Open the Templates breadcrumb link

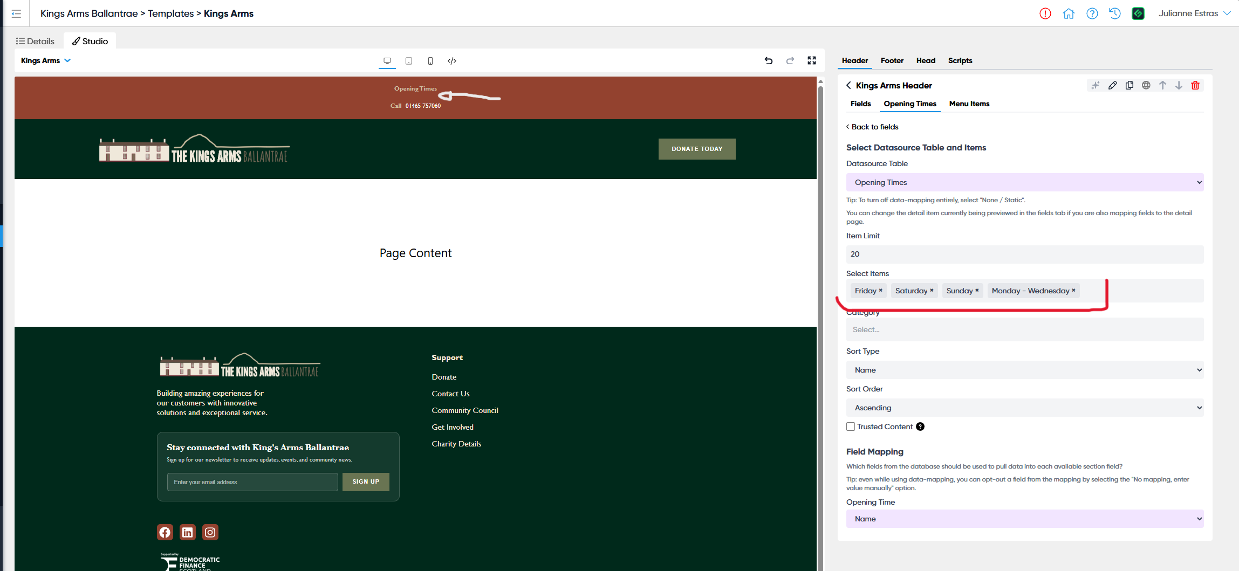point(171,13)
